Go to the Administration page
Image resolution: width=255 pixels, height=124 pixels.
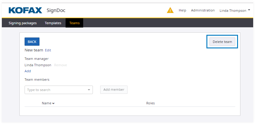click(203, 10)
